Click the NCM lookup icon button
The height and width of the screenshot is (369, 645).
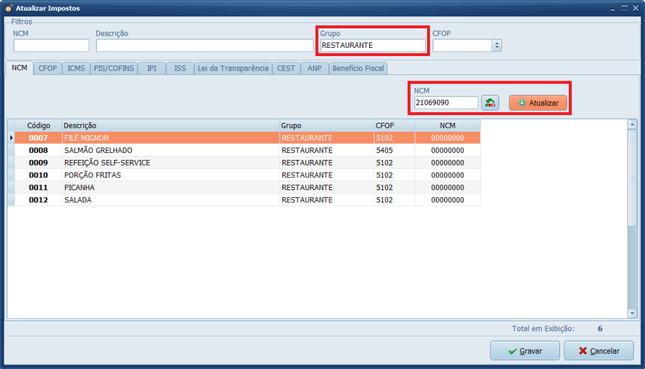(490, 103)
